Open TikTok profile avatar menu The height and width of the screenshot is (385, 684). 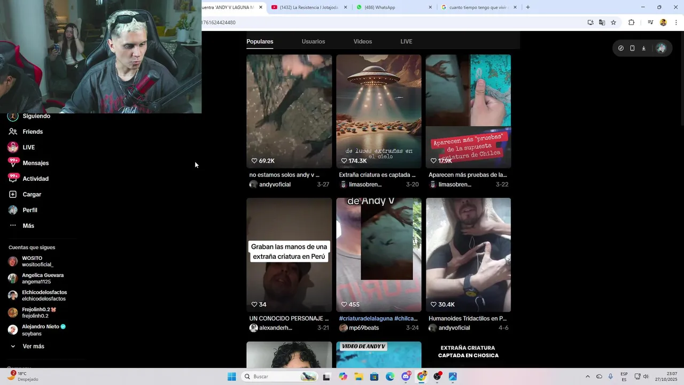pyautogui.click(x=661, y=48)
